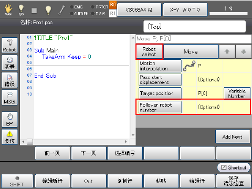Go to previous page with 前一页

click(x=52, y=153)
